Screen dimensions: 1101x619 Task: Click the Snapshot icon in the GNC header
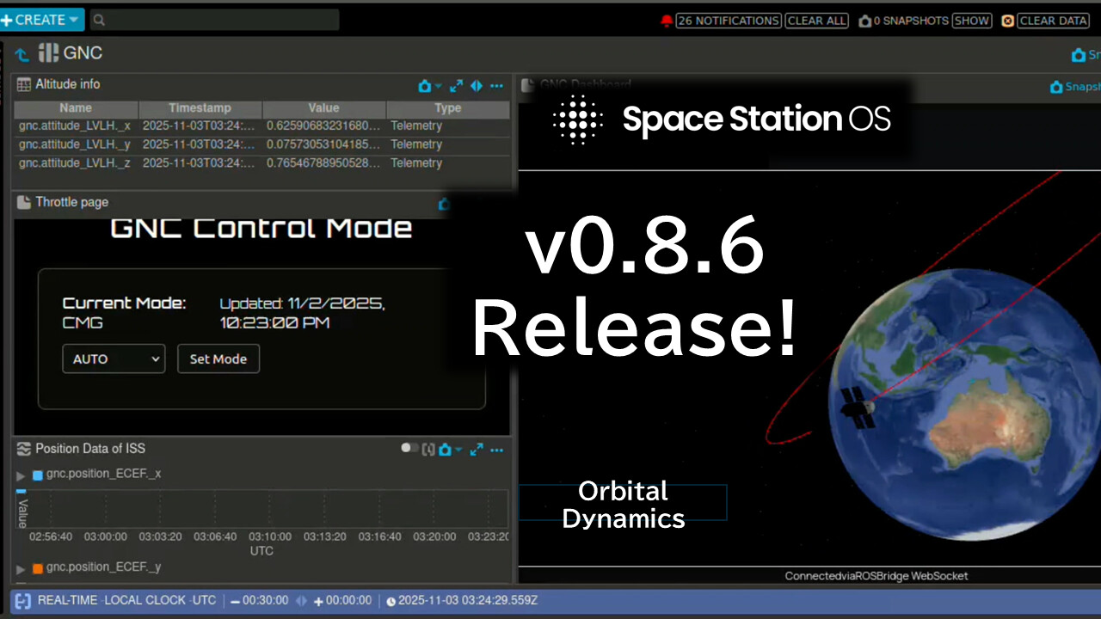tap(1078, 55)
